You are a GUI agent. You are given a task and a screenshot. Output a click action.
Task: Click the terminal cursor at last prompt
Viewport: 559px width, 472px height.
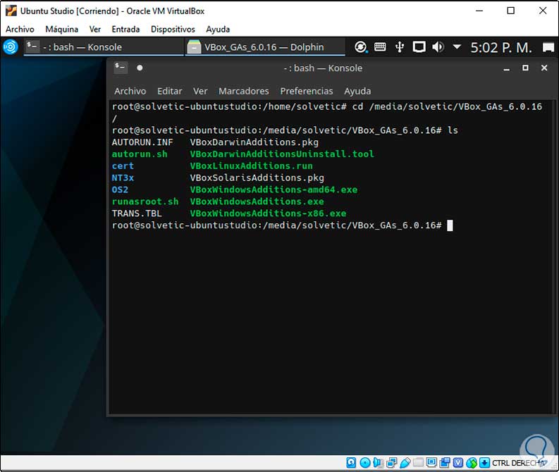point(450,225)
